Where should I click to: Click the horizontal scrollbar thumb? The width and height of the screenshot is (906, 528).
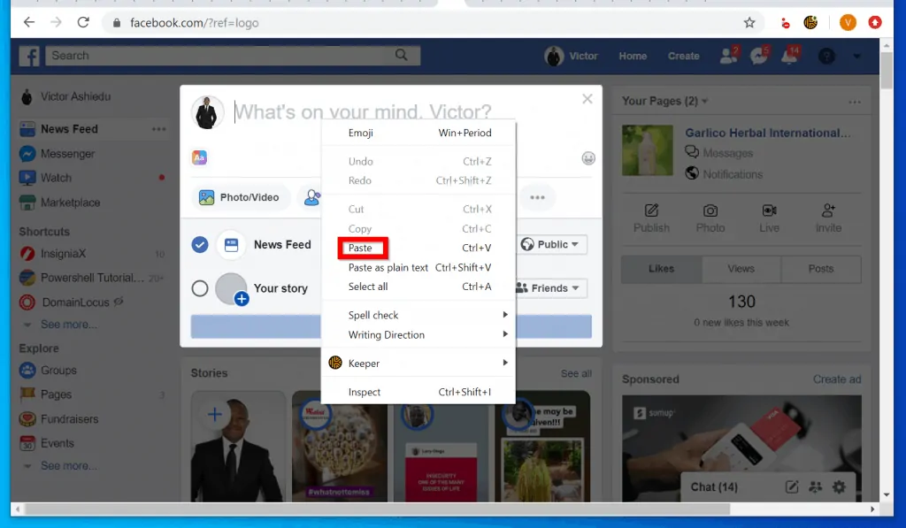pyautogui.click(x=378, y=509)
